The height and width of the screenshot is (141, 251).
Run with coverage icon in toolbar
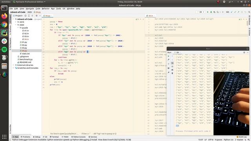click(215, 12)
